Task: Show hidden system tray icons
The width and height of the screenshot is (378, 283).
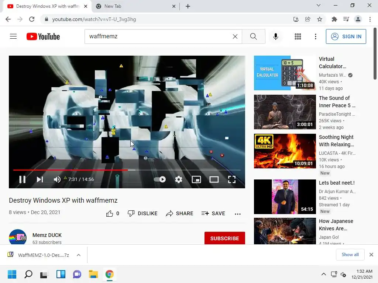Action: (324, 274)
